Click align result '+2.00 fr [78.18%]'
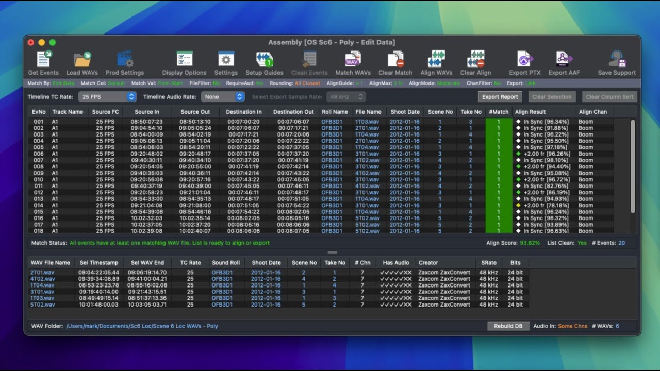This screenshot has height=371, width=660. [x=547, y=205]
